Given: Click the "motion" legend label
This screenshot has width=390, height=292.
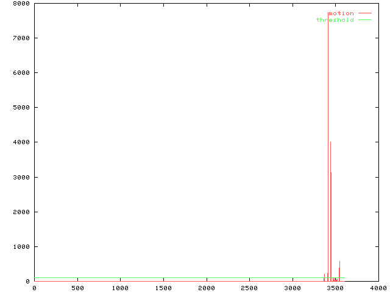Looking at the screenshot, I should click(x=341, y=13).
